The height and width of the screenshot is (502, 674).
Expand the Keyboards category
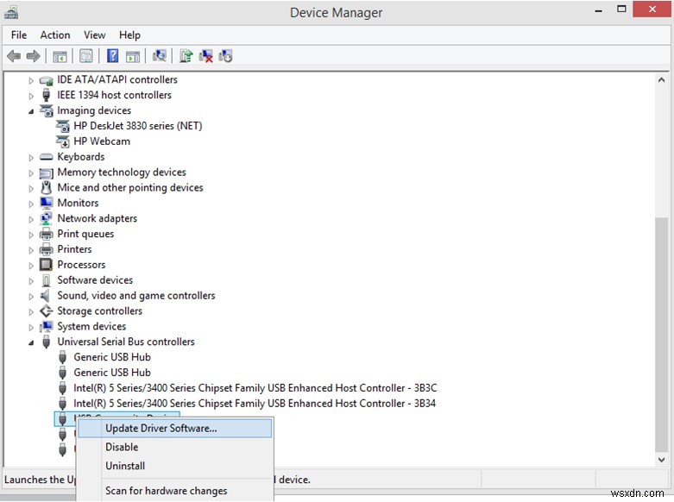(32, 157)
